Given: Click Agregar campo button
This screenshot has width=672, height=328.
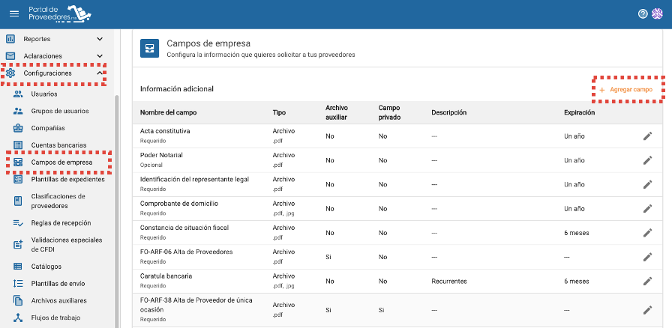Looking at the screenshot, I should tap(625, 90).
